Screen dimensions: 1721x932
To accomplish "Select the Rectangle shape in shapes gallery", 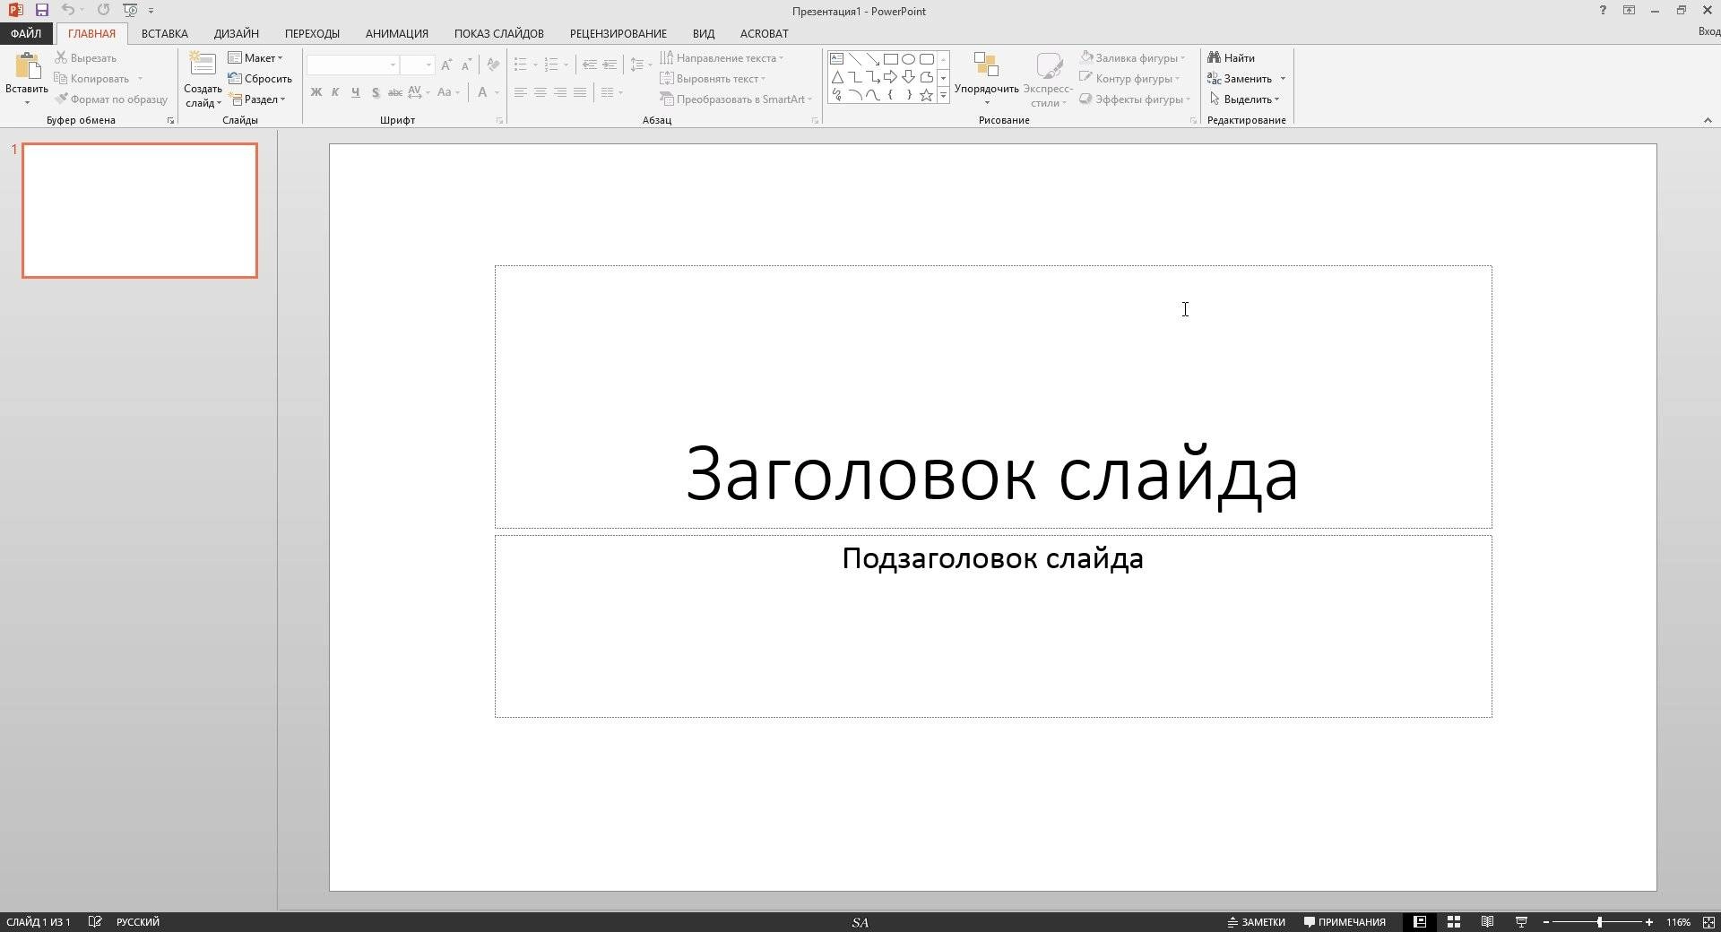I will [x=890, y=59].
